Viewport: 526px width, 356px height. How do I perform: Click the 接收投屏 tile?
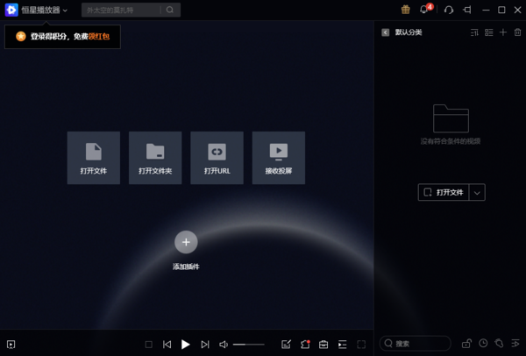pos(279,158)
